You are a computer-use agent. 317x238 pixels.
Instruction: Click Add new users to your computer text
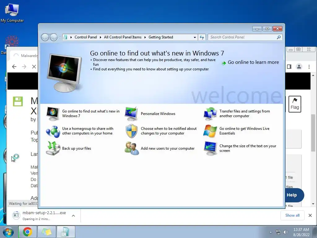tap(167, 148)
